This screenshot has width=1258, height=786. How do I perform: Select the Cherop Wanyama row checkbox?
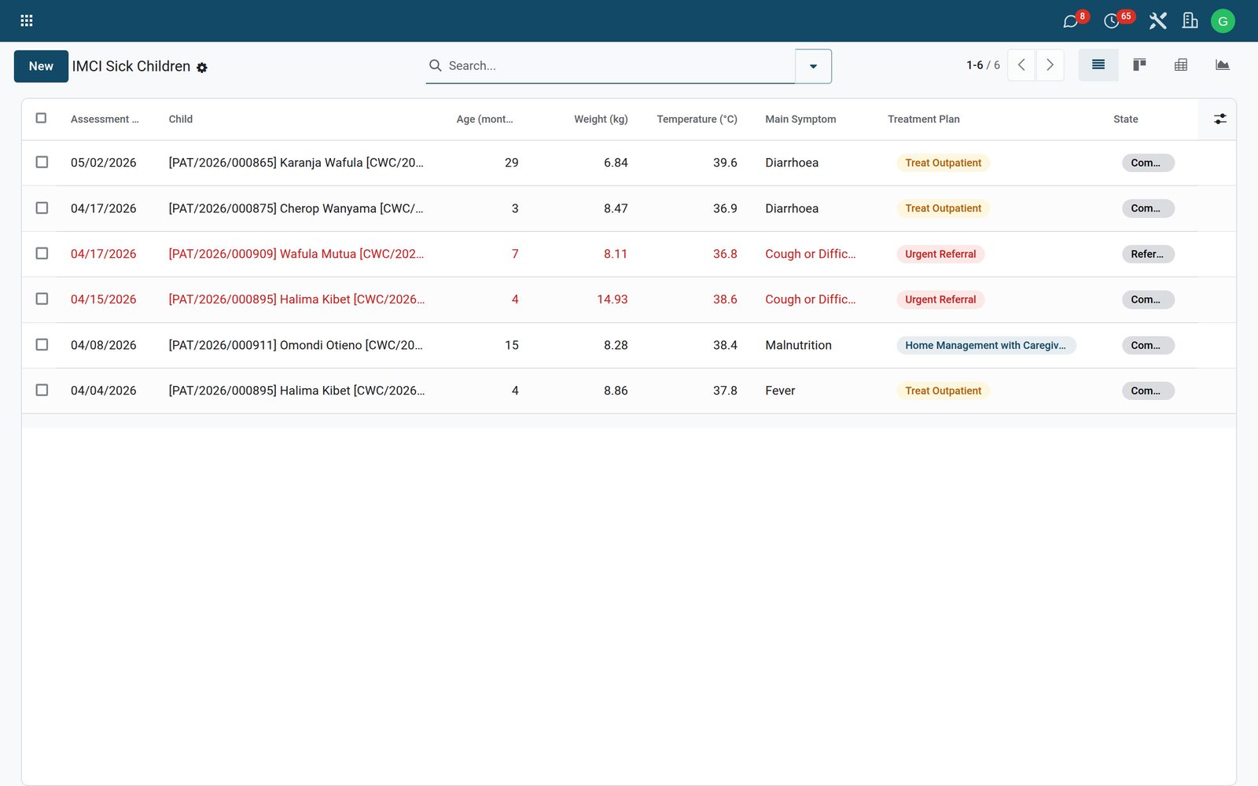coord(42,208)
